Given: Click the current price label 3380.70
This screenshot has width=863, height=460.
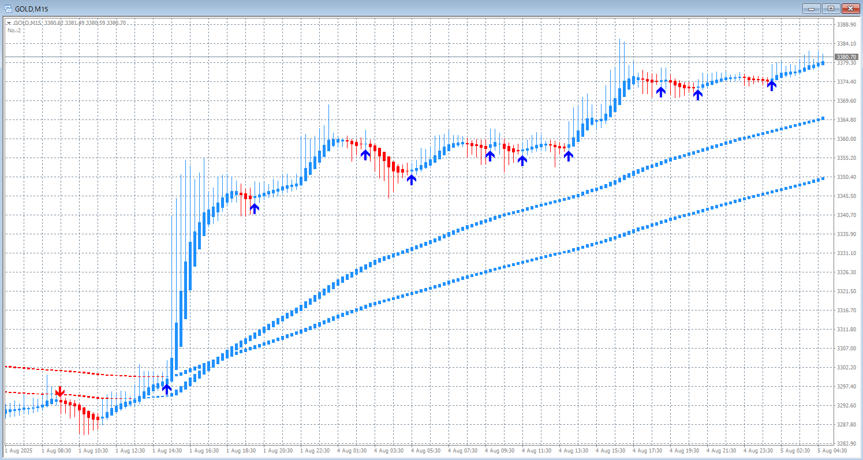Looking at the screenshot, I should [x=846, y=57].
